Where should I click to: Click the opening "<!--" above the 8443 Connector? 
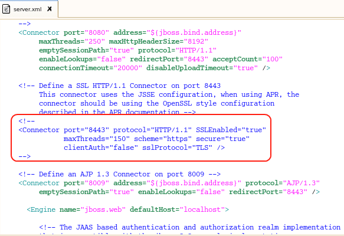(x=27, y=121)
